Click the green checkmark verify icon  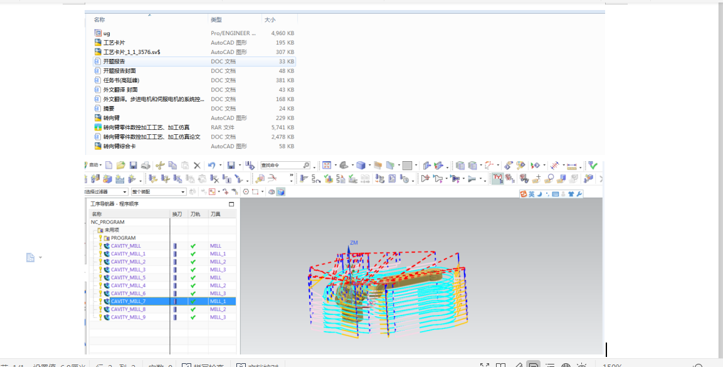click(x=593, y=166)
